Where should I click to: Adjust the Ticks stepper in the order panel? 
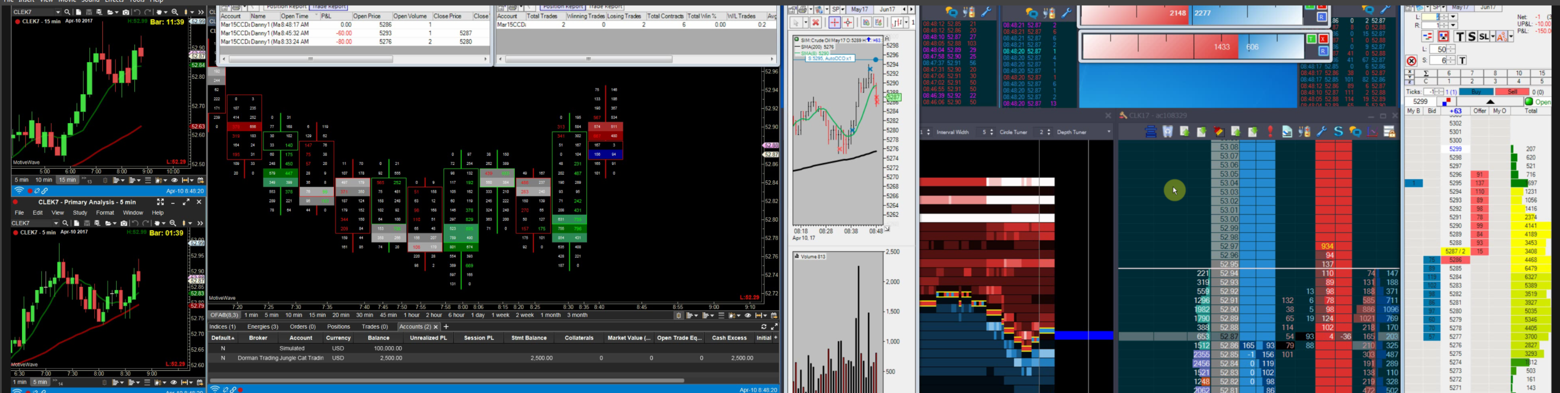(1439, 92)
